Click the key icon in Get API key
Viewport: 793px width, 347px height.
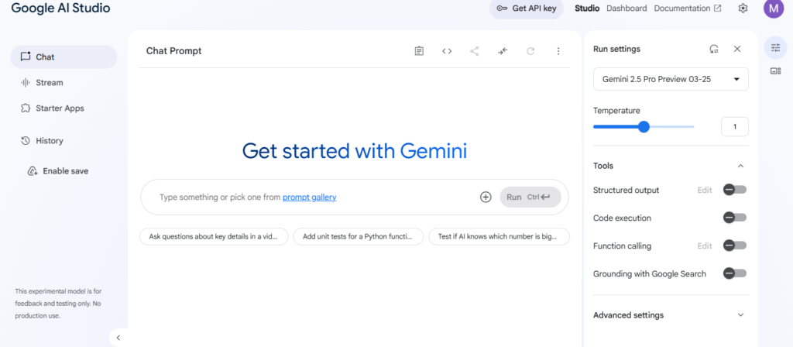coord(502,9)
